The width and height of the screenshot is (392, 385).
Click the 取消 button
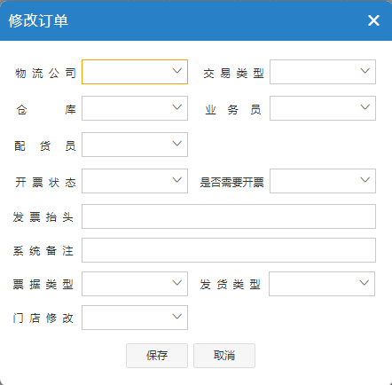pos(224,356)
